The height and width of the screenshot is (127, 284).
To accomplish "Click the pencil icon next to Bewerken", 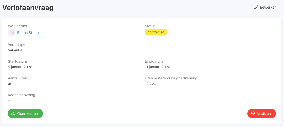I will (x=256, y=7).
